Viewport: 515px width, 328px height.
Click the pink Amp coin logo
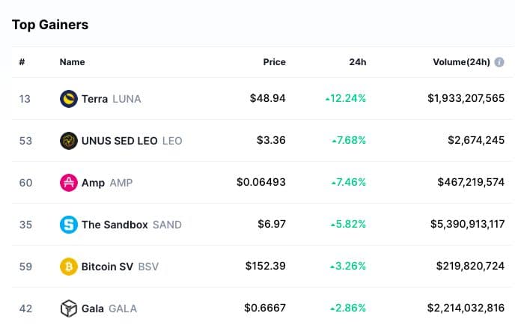click(x=69, y=182)
